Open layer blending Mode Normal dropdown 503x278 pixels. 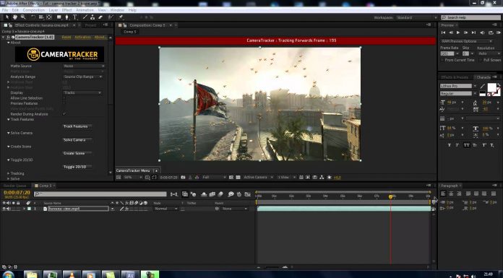click(x=165, y=209)
